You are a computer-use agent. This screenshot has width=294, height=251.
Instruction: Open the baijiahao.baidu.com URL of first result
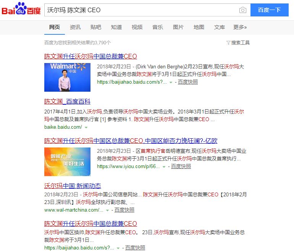pyautogui.click(x=132, y=82)
